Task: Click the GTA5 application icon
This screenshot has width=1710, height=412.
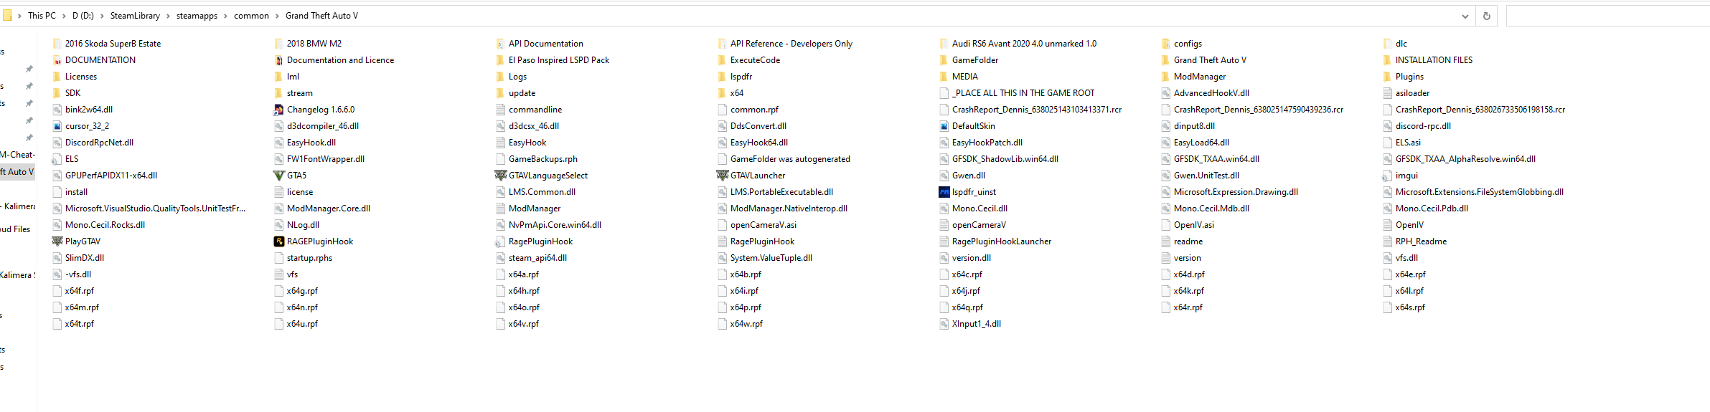Action: point(278,176)
